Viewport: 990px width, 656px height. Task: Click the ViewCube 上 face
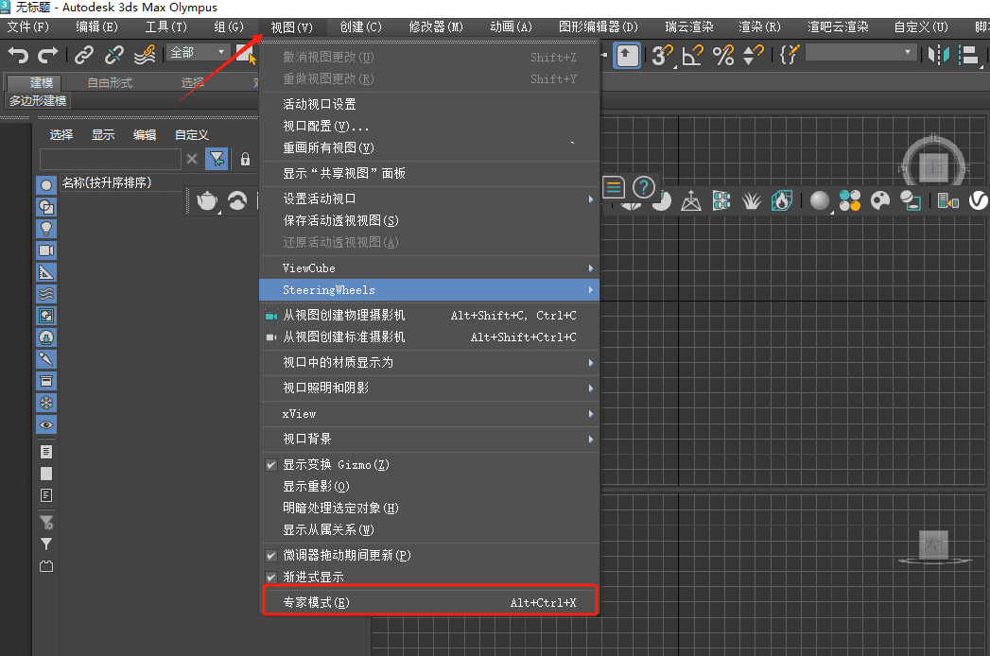[933, 166]
